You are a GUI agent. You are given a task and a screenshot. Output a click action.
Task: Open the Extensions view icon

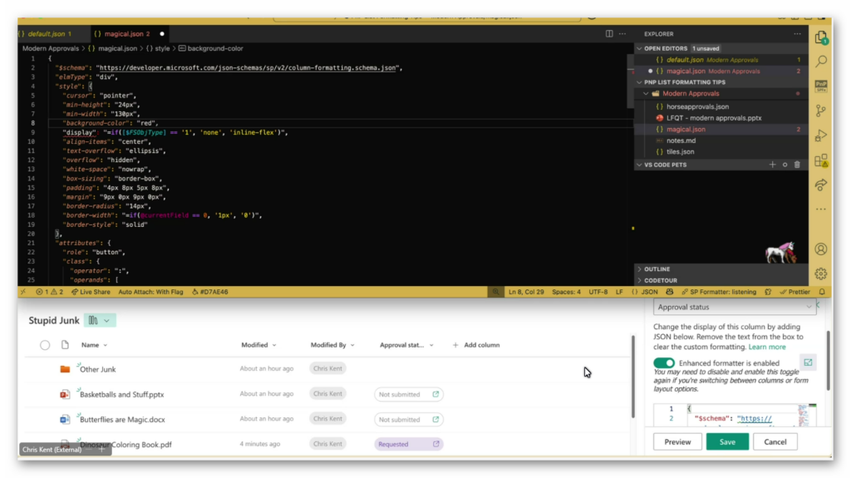tap(821, 160)
